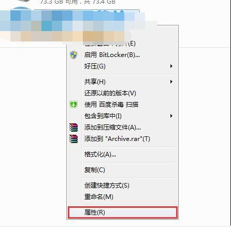231x227 pixels.
Task: Open the 好压(G) menu item
Action: click(122, 66)
